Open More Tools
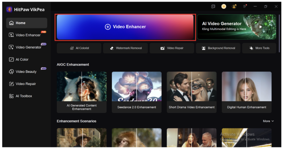The image size is (284, 149). 259,48
